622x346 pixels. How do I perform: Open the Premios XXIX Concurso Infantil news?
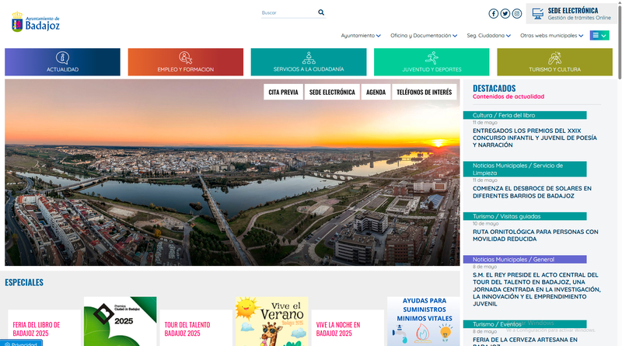[x=535, y=138]
